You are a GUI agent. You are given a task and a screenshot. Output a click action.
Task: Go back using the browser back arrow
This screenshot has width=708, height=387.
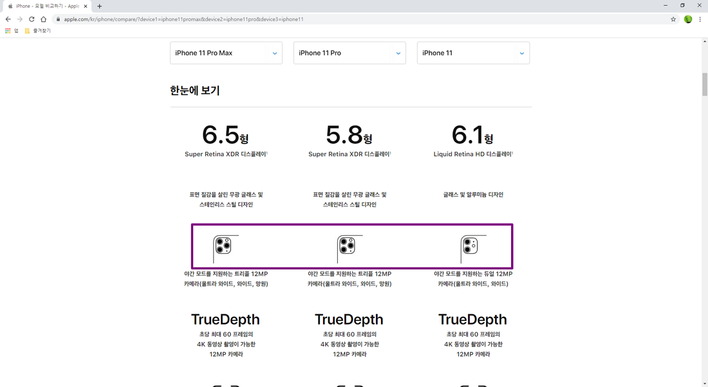[8, 19]
